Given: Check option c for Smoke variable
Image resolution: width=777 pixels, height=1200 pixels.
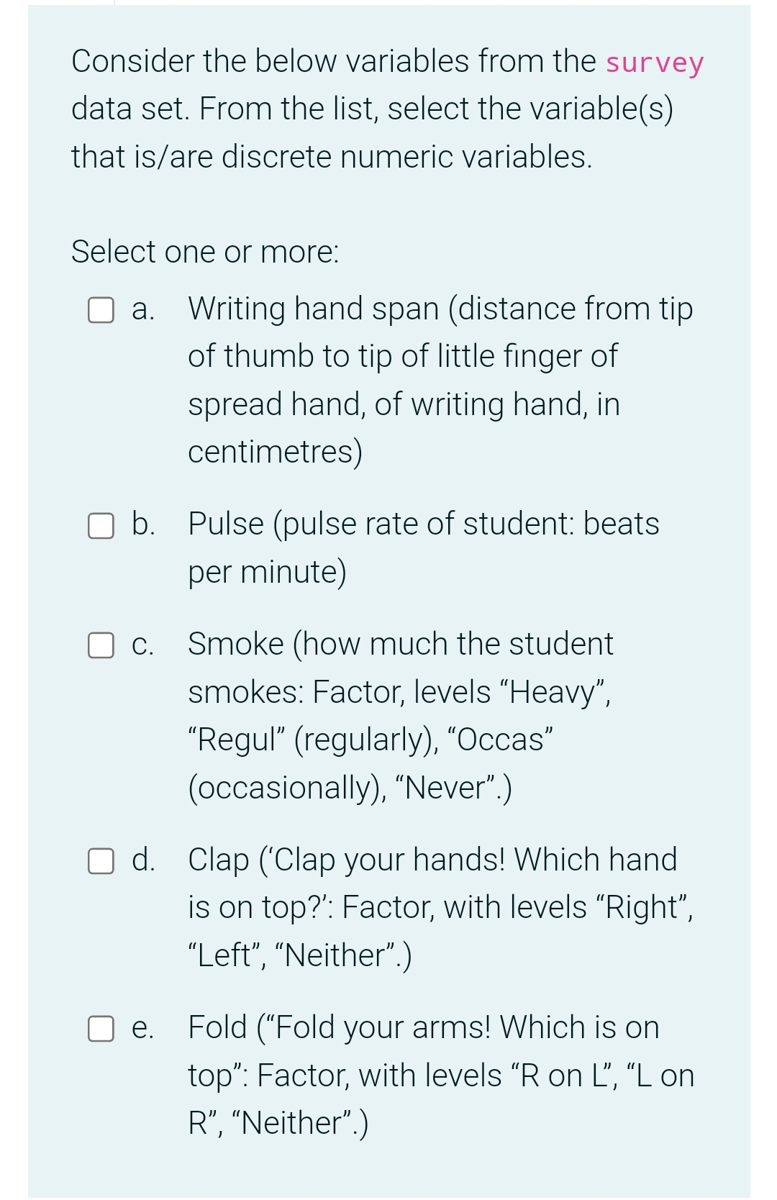Looking at the screenshot, I should pos(99,646).
